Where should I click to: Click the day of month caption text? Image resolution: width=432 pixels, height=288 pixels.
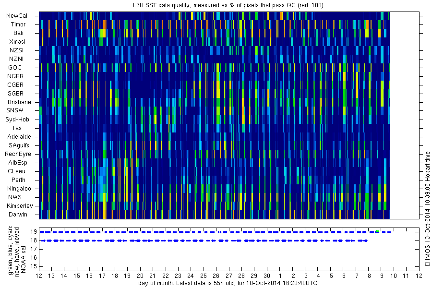tap(228, 283)
